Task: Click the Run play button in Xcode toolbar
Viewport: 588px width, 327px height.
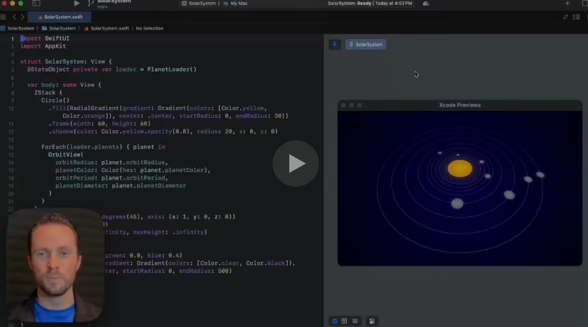Action: coord(77,4)
